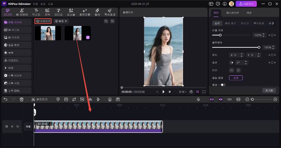
Task: Click the X position input field
Action: pos(236,55)
